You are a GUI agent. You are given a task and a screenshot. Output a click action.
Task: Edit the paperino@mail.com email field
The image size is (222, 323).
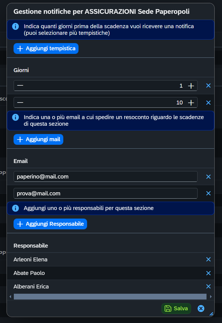(x=105, y=177)
